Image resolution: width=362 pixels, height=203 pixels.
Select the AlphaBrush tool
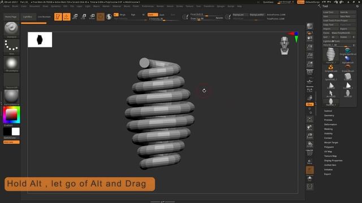point(348,59)
